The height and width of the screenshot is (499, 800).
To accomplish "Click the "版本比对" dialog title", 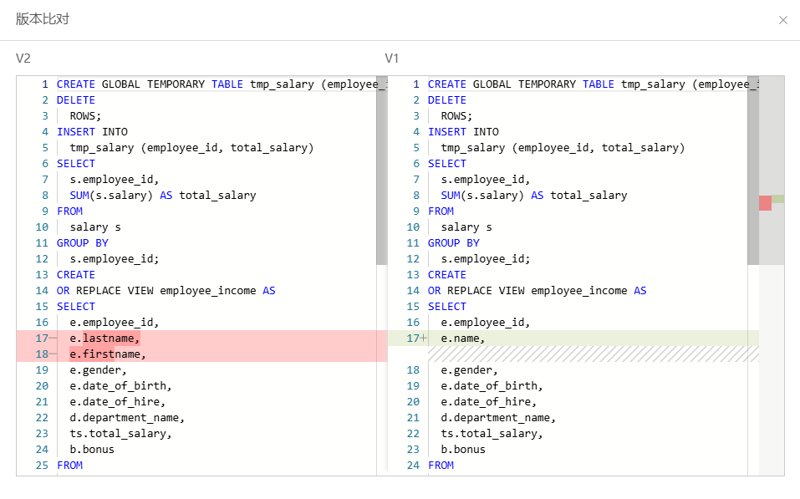I will (x=43, y=19).
